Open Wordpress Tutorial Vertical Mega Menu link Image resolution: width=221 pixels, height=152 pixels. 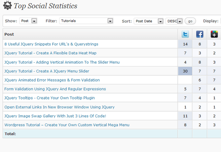67,125
